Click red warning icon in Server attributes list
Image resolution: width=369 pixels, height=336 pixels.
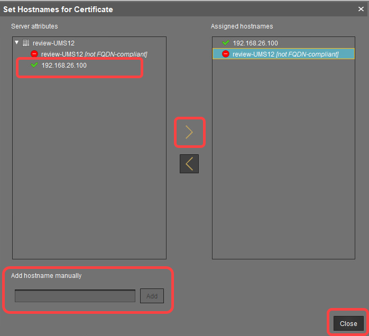coord(34,54)
